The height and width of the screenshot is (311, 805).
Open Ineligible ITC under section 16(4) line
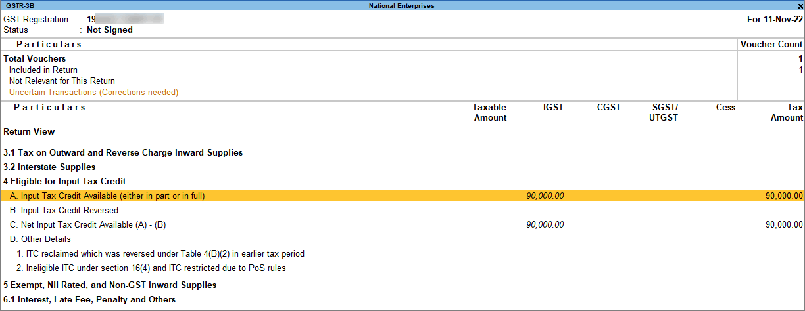[x=151, y=268]
